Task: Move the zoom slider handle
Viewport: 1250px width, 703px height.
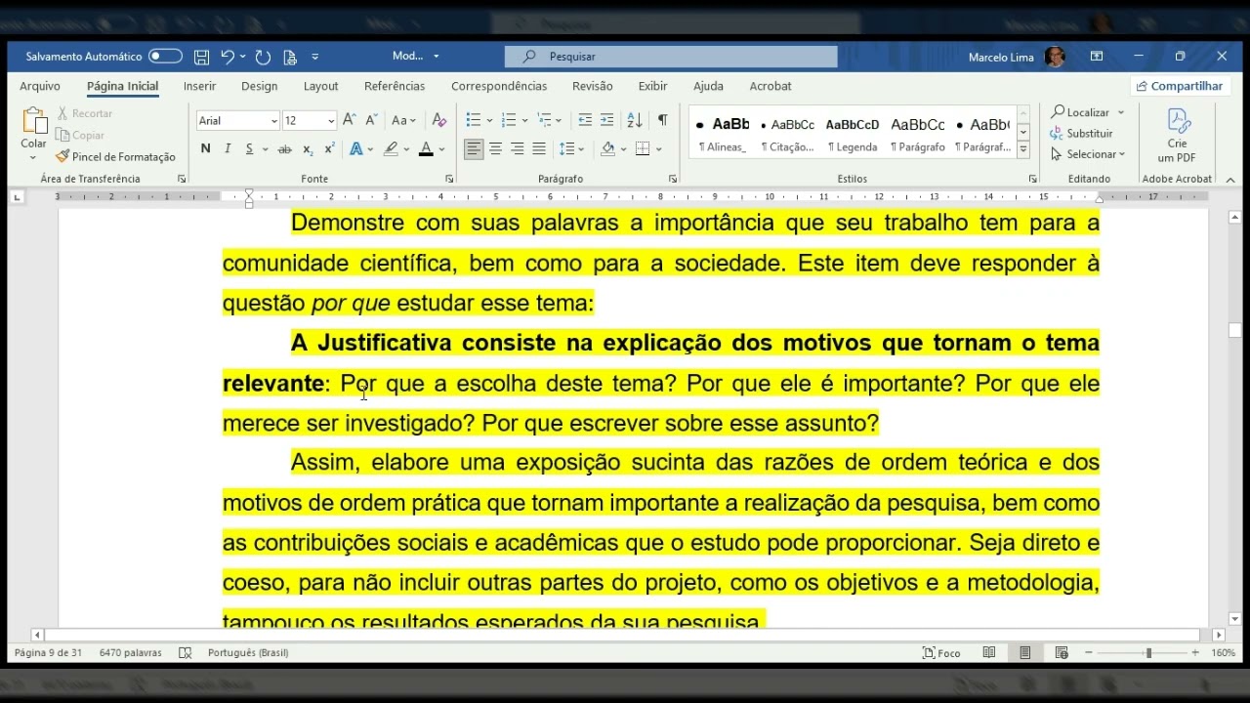Action: point(1148,653)
